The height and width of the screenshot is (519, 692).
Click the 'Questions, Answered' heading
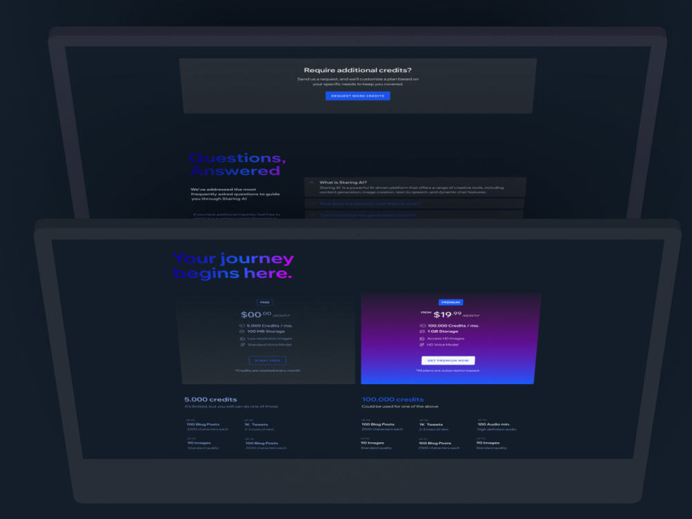[237, 164]
